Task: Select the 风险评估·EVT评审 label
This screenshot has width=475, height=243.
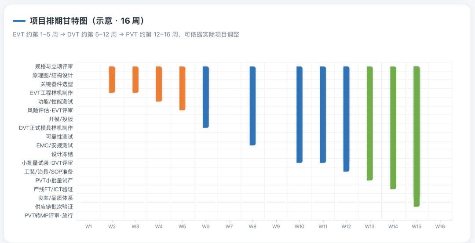Action: click(50, 110)
